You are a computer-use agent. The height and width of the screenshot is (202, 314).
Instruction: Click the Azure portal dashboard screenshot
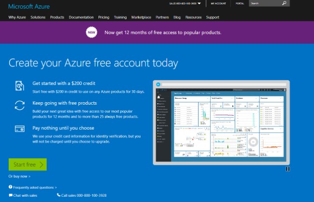[x=221, y=122]
